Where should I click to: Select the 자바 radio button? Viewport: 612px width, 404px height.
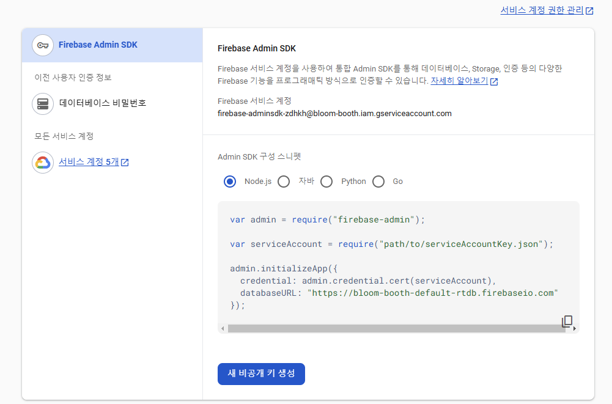[284, 182]
